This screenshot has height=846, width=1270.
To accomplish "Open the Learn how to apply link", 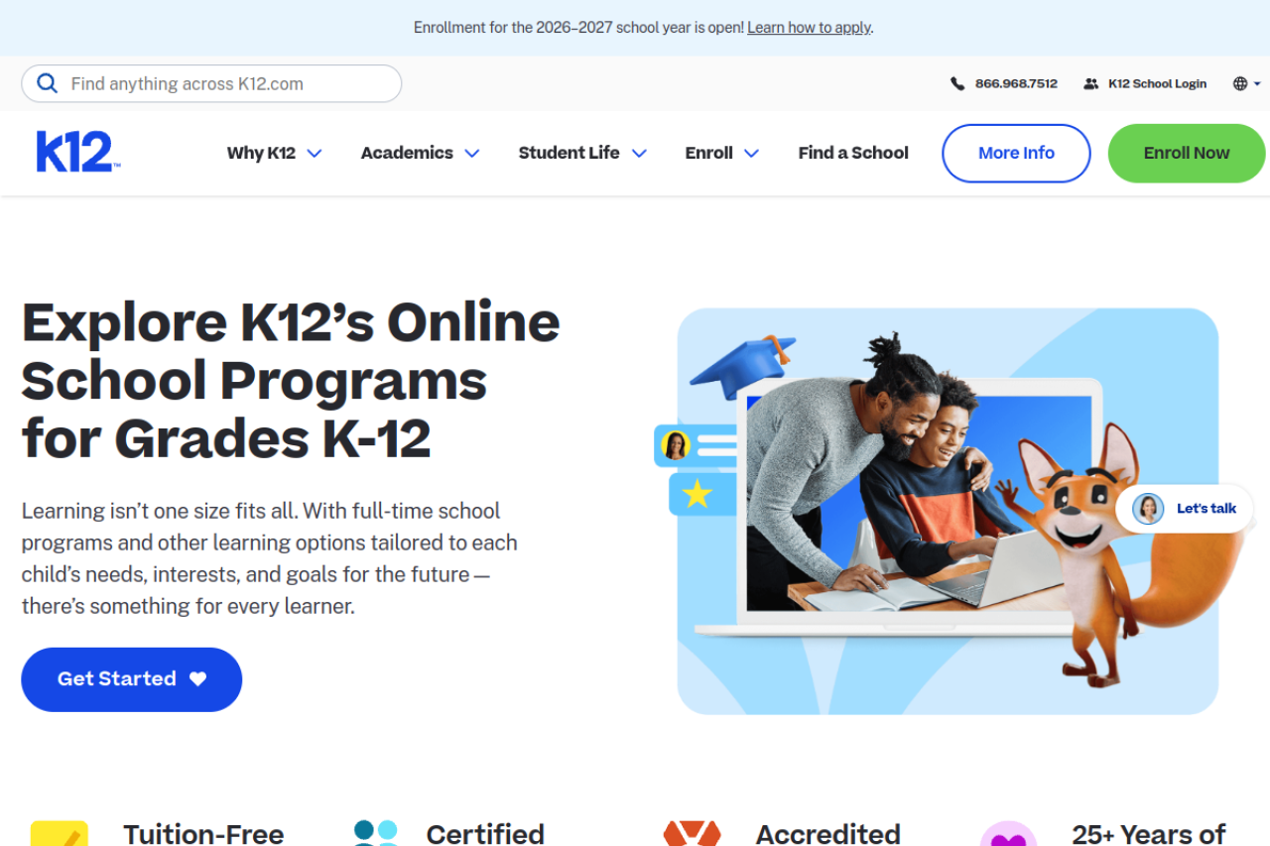I will 809,28.
